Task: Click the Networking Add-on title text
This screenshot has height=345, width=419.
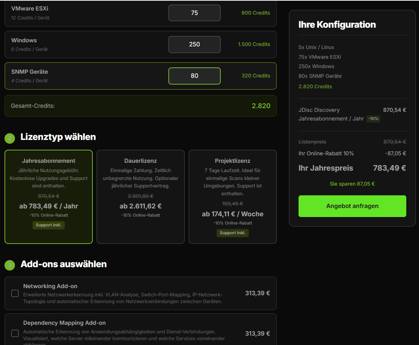Action: (x=50, y=286)
